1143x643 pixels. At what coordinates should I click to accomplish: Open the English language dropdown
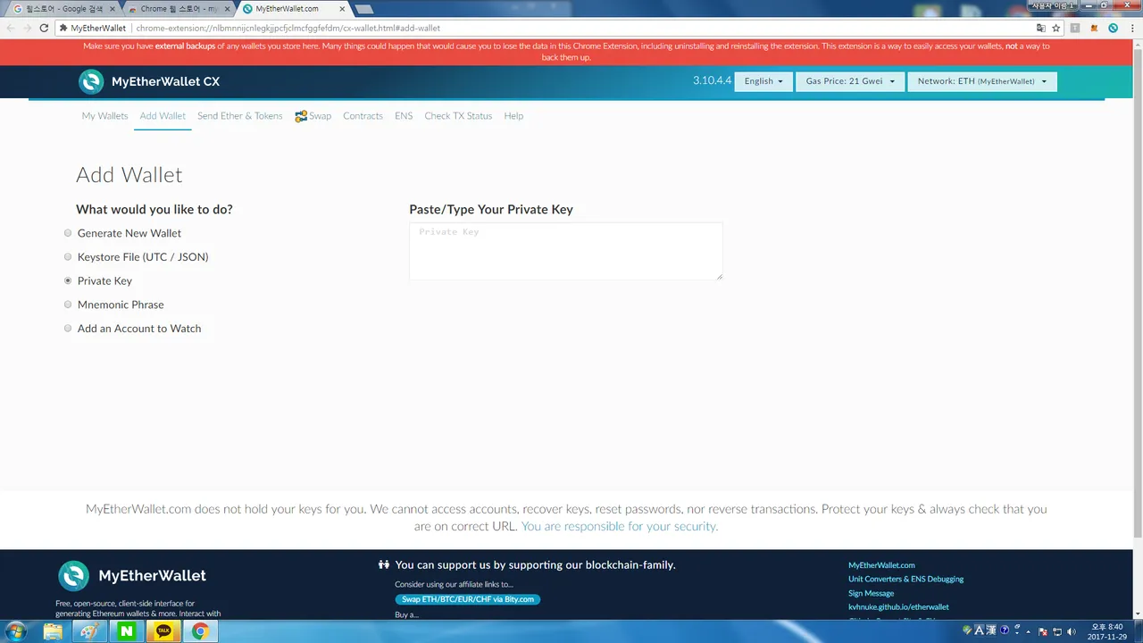coord(763,81)
